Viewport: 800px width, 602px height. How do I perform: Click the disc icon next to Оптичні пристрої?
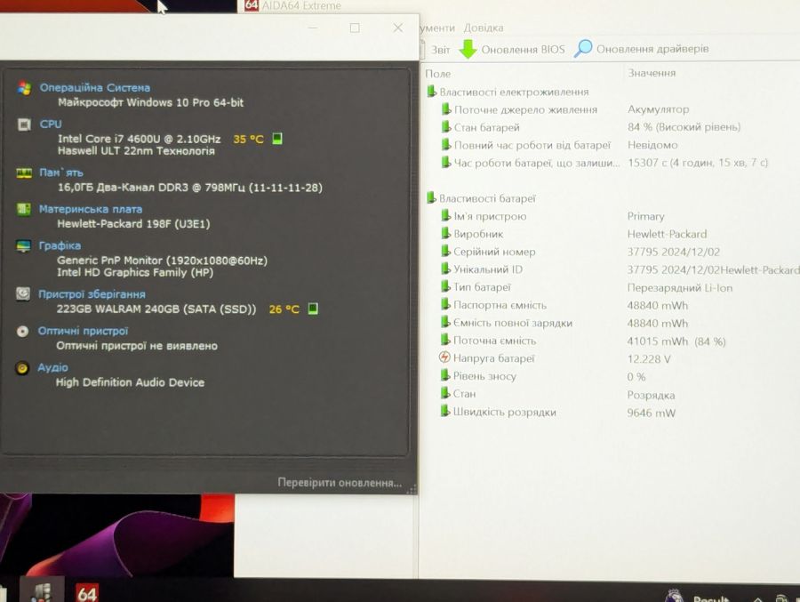coord(22,332)
